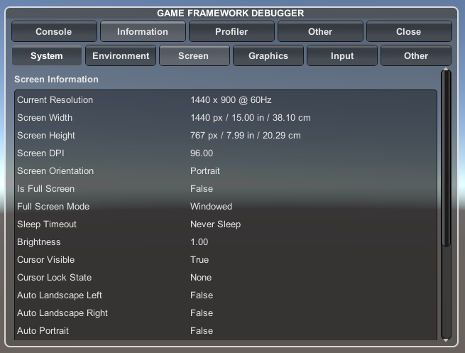
Task: Close the Game Framework Debugger window
Action: (409, 31)
